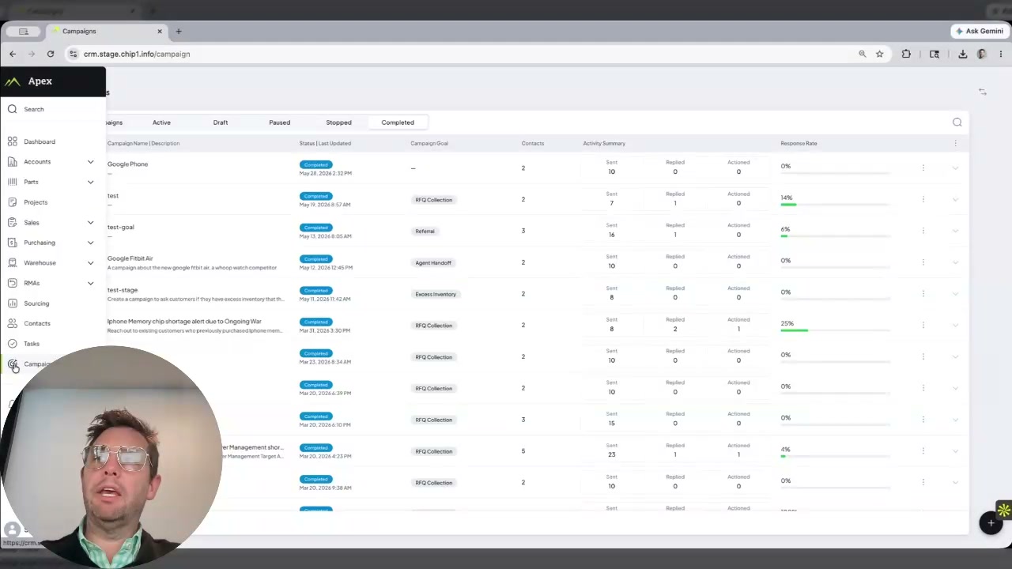Switch to the Stopped tab
The image size is (1012, 569).
pos(338,122)
